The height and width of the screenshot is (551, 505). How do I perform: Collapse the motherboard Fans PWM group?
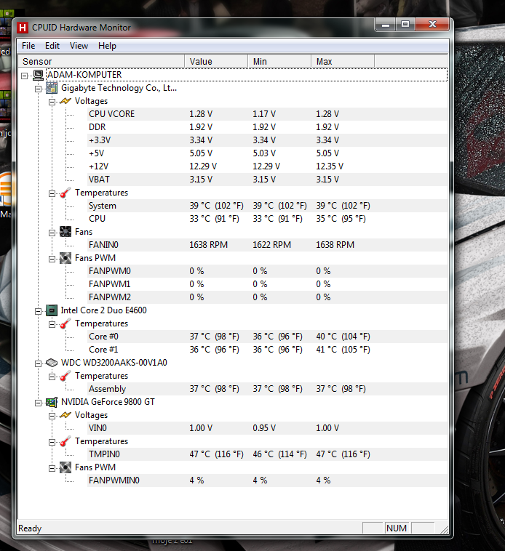point(52,259)
